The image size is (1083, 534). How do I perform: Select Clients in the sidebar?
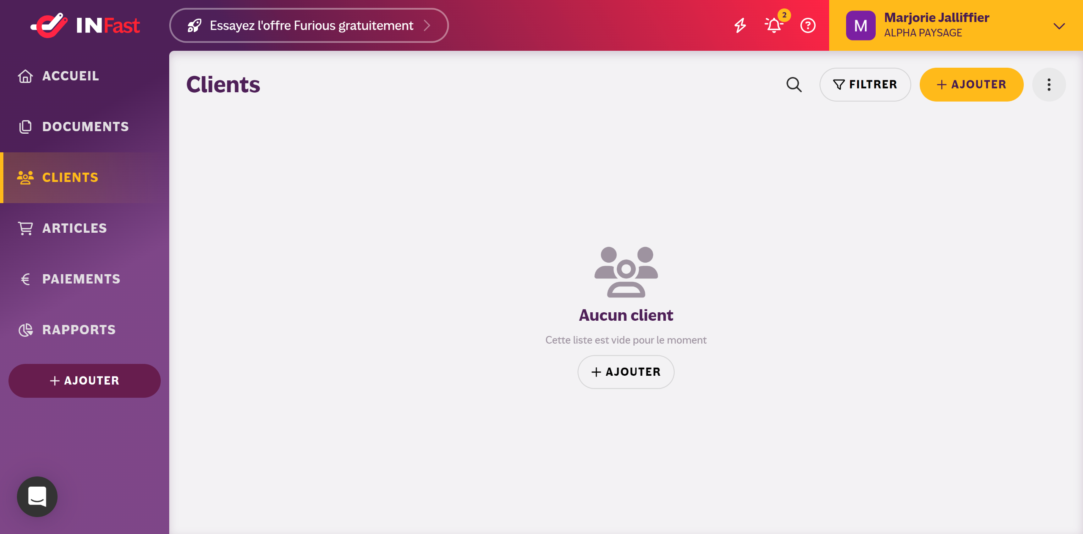point(70,178)
